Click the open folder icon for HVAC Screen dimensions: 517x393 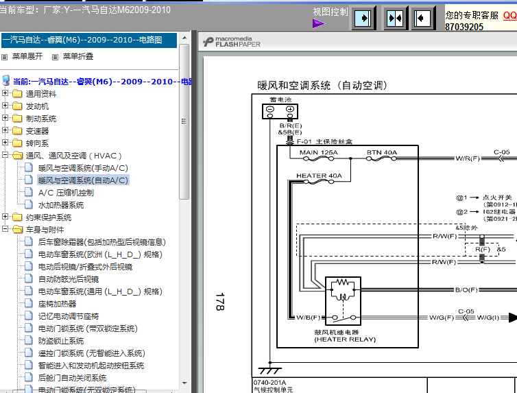coord(17,156)
